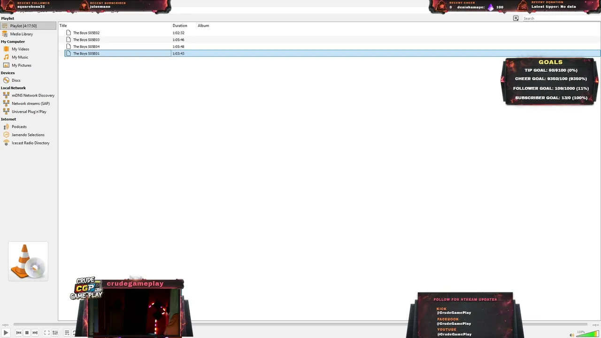Click the Media Library icon
This screenshot has width=601, height=338.
(x=5, y=34)
